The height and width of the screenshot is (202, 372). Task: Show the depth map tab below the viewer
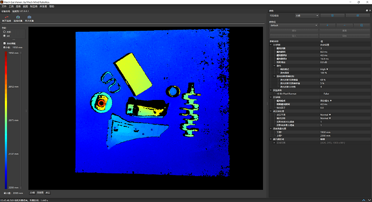pos(40,193)
